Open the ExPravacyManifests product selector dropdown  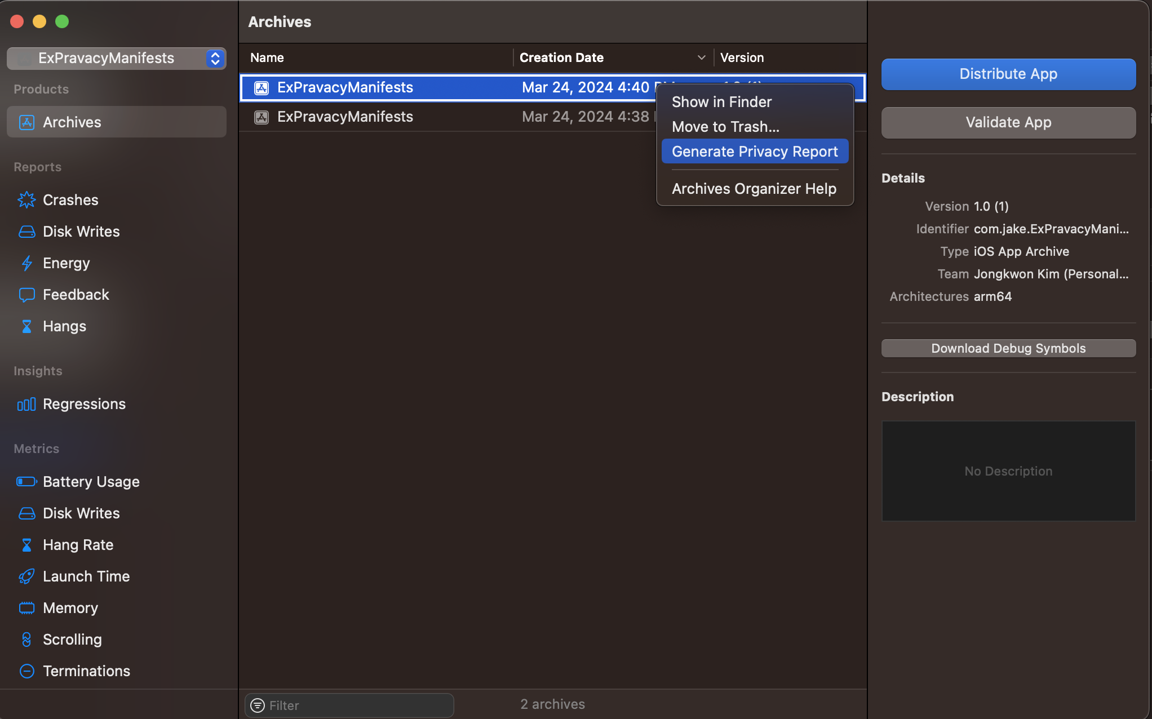tap(215, 58)
